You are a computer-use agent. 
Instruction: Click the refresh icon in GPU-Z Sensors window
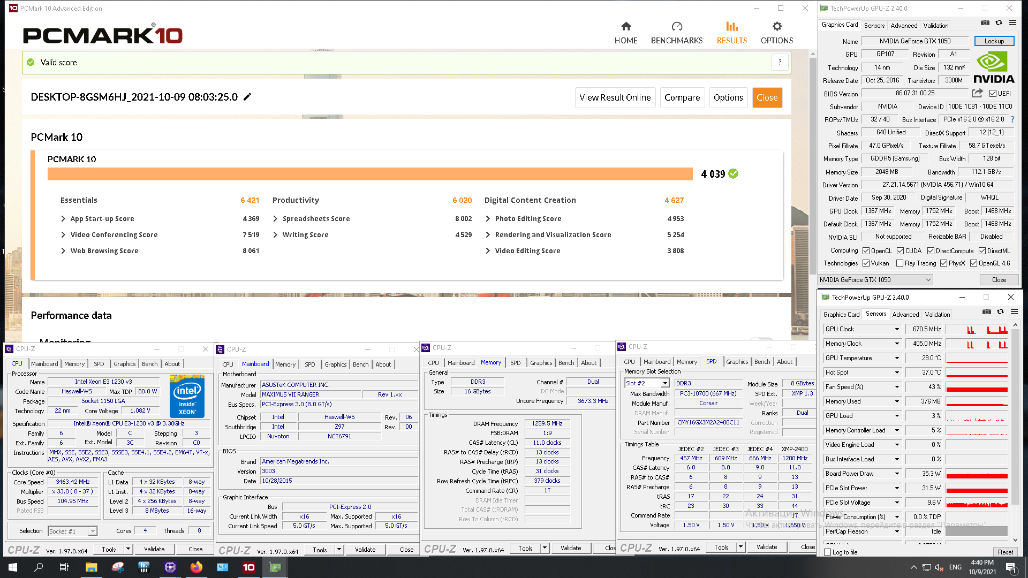1000,311
